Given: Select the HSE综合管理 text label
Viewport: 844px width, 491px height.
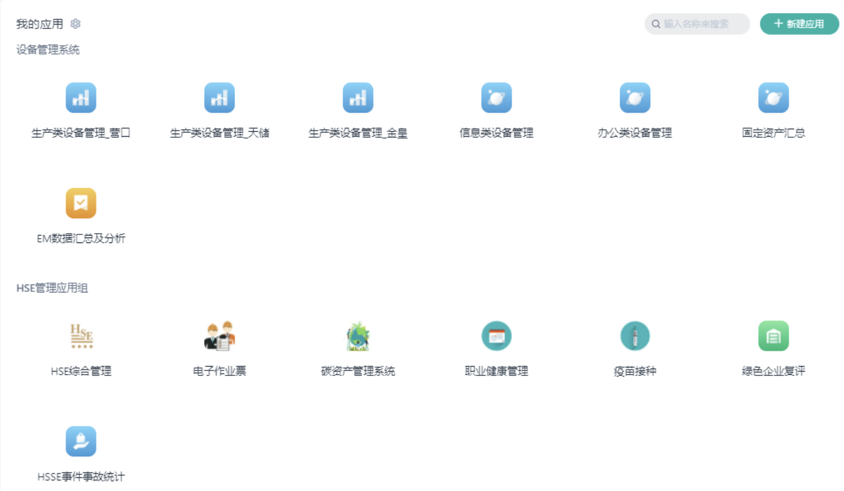Looking at the screenshot, I should 81,372.
